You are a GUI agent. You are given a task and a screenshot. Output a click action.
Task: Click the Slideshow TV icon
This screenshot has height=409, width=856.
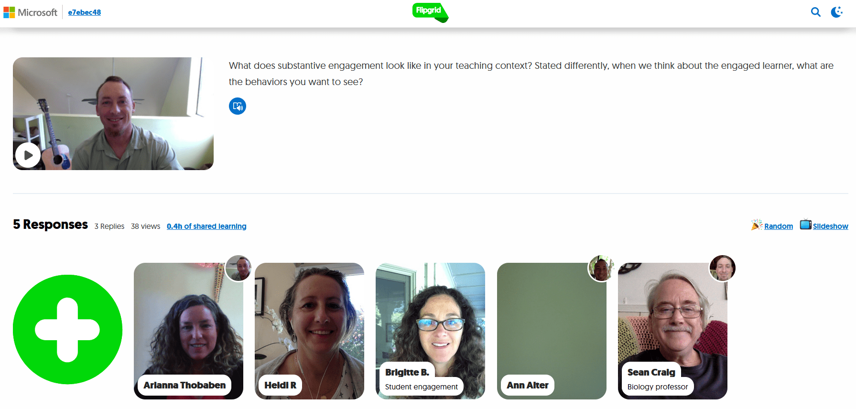806,224
